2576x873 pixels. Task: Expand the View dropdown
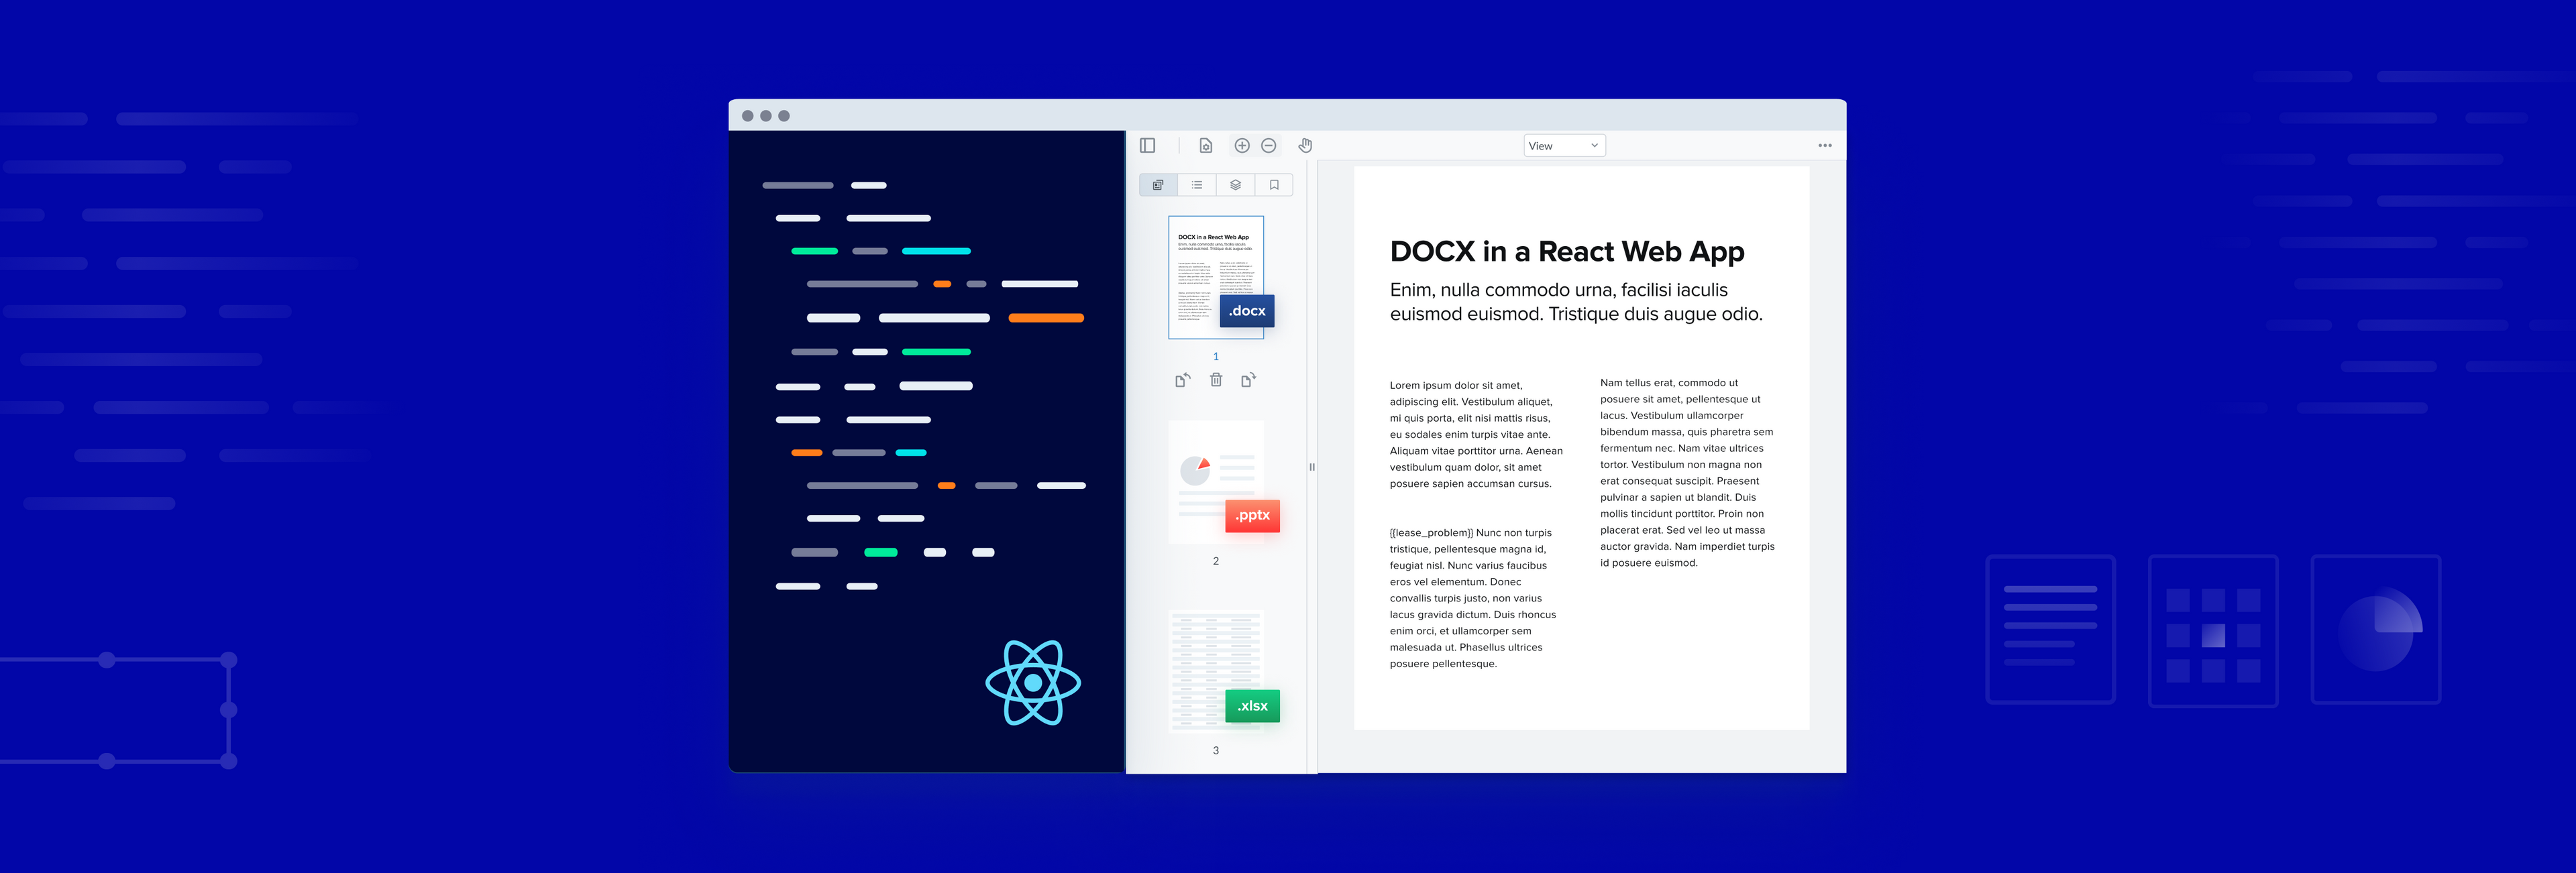1564,146
